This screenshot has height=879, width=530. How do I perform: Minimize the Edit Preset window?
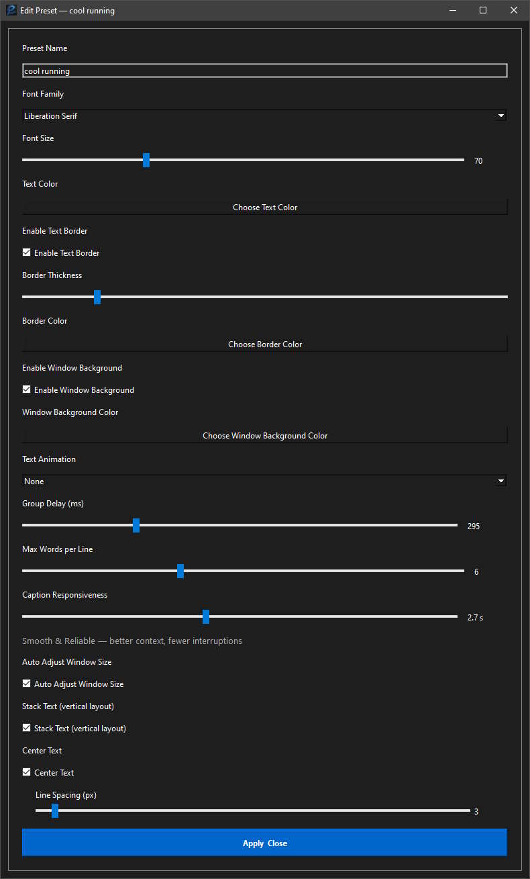pyautogui.click(x=452, y=10)
